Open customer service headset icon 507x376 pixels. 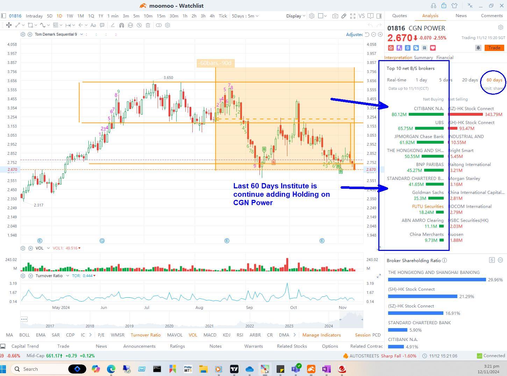click(x=434, y=6)
